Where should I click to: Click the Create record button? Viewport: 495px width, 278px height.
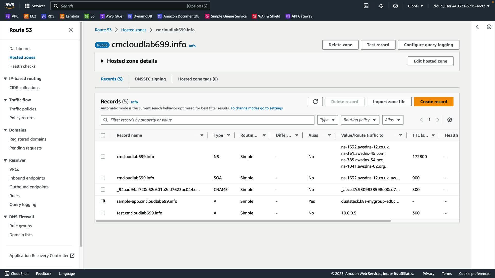pos(433,102)
